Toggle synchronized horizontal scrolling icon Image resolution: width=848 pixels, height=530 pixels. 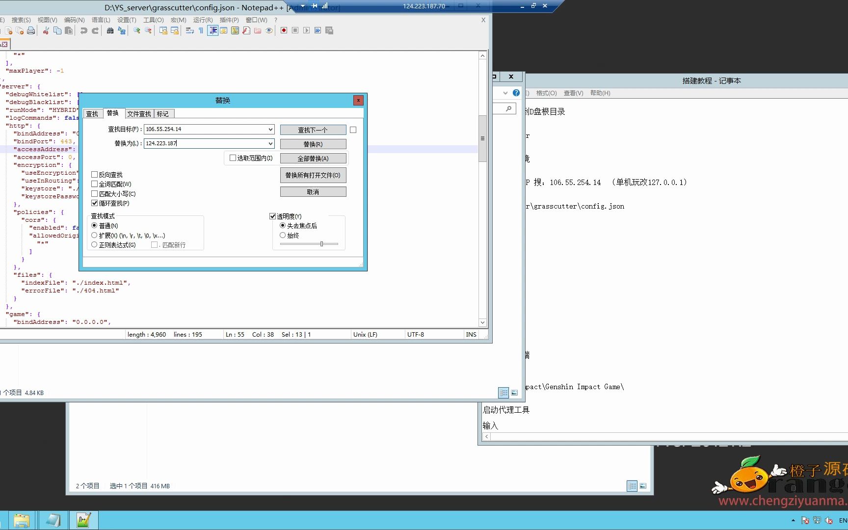click(175, 30)
